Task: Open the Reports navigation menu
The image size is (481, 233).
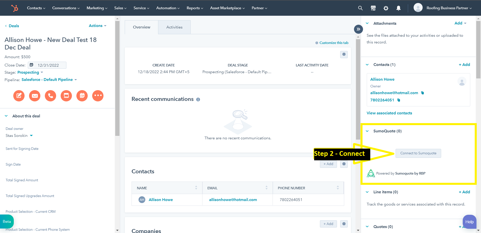Action: [195, 8]
